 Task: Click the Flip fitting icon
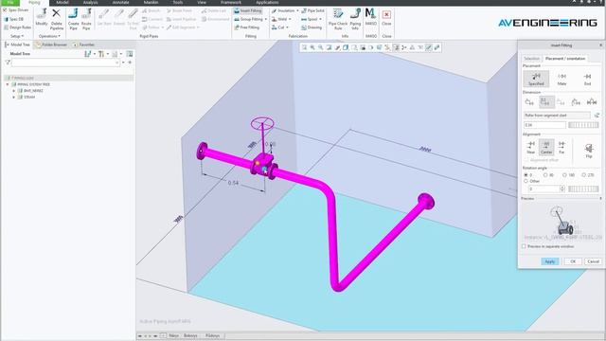(x=589, y=151)
